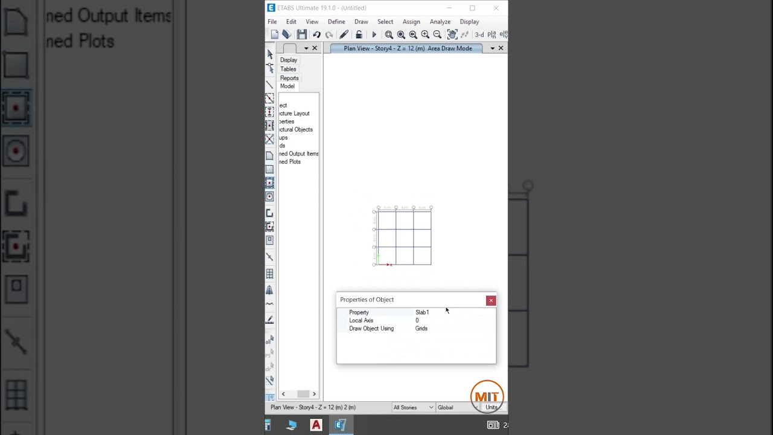Click the Open Model toolbar icon

(287, 35)
